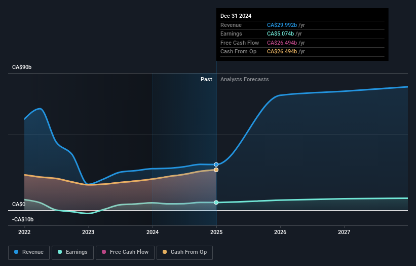Click the Earnings row label in tooltip
This screenshot has width=416, height=266.
tap(231, 34)
